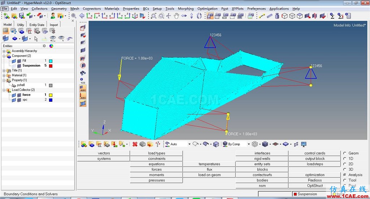Collapse the Load Collector (2) node
The width and height of the screenshot is (370, 199).
4,90
